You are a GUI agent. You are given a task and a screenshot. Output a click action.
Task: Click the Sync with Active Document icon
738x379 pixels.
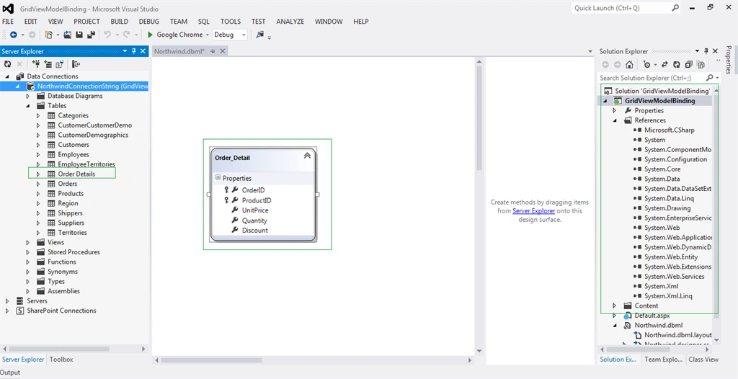(x=664, y=65)
